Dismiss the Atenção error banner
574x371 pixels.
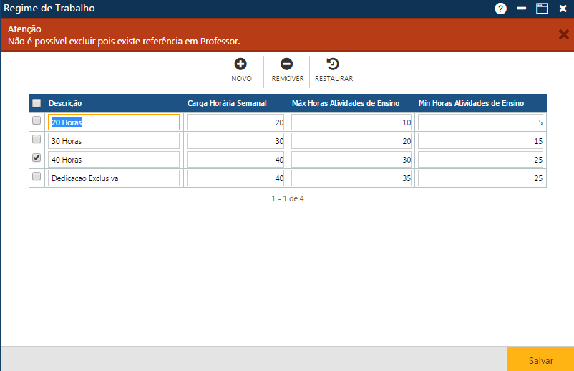point(563,34)
